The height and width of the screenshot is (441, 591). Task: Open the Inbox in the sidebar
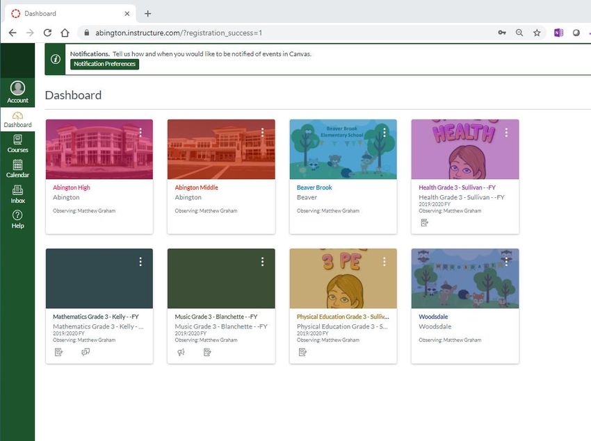[17, 194]
